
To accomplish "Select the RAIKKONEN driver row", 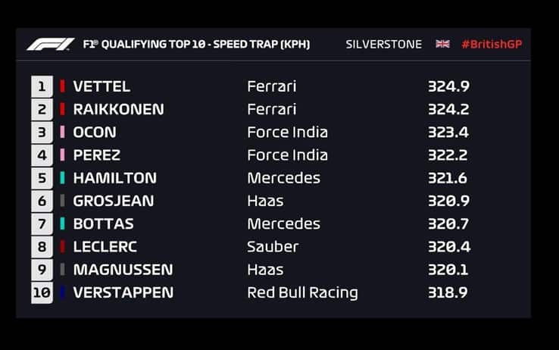I will click(118, 109).
